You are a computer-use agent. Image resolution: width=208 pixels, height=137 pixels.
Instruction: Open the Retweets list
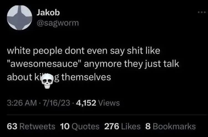pos(31,126)
